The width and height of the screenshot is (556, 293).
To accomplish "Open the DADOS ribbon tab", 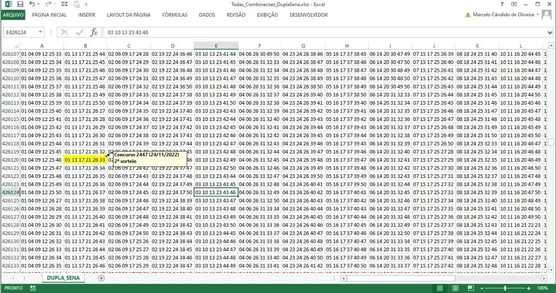I will [207, 15].
